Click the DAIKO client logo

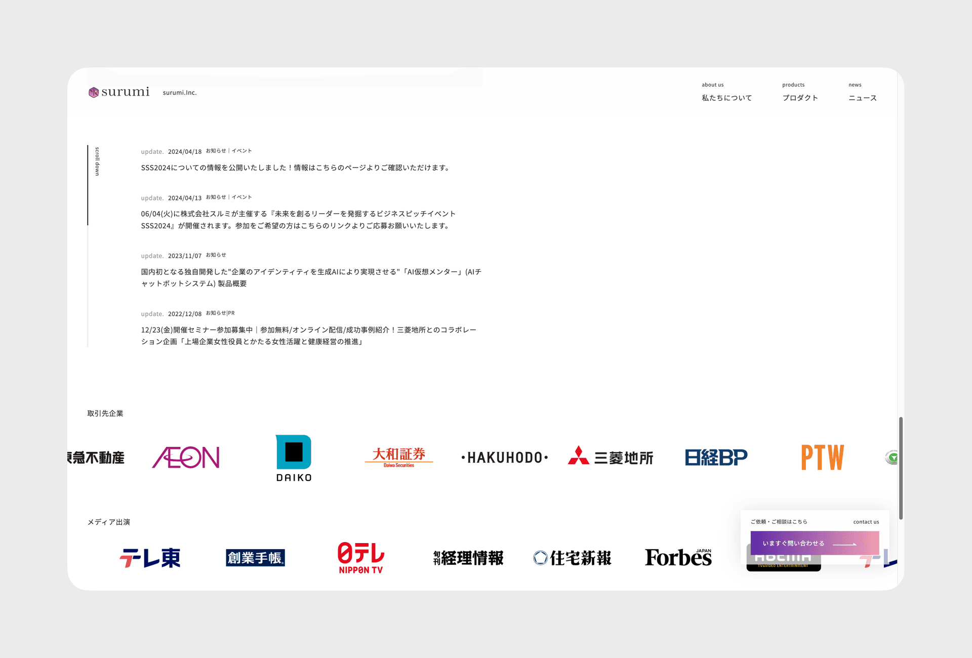coord(294,458)
